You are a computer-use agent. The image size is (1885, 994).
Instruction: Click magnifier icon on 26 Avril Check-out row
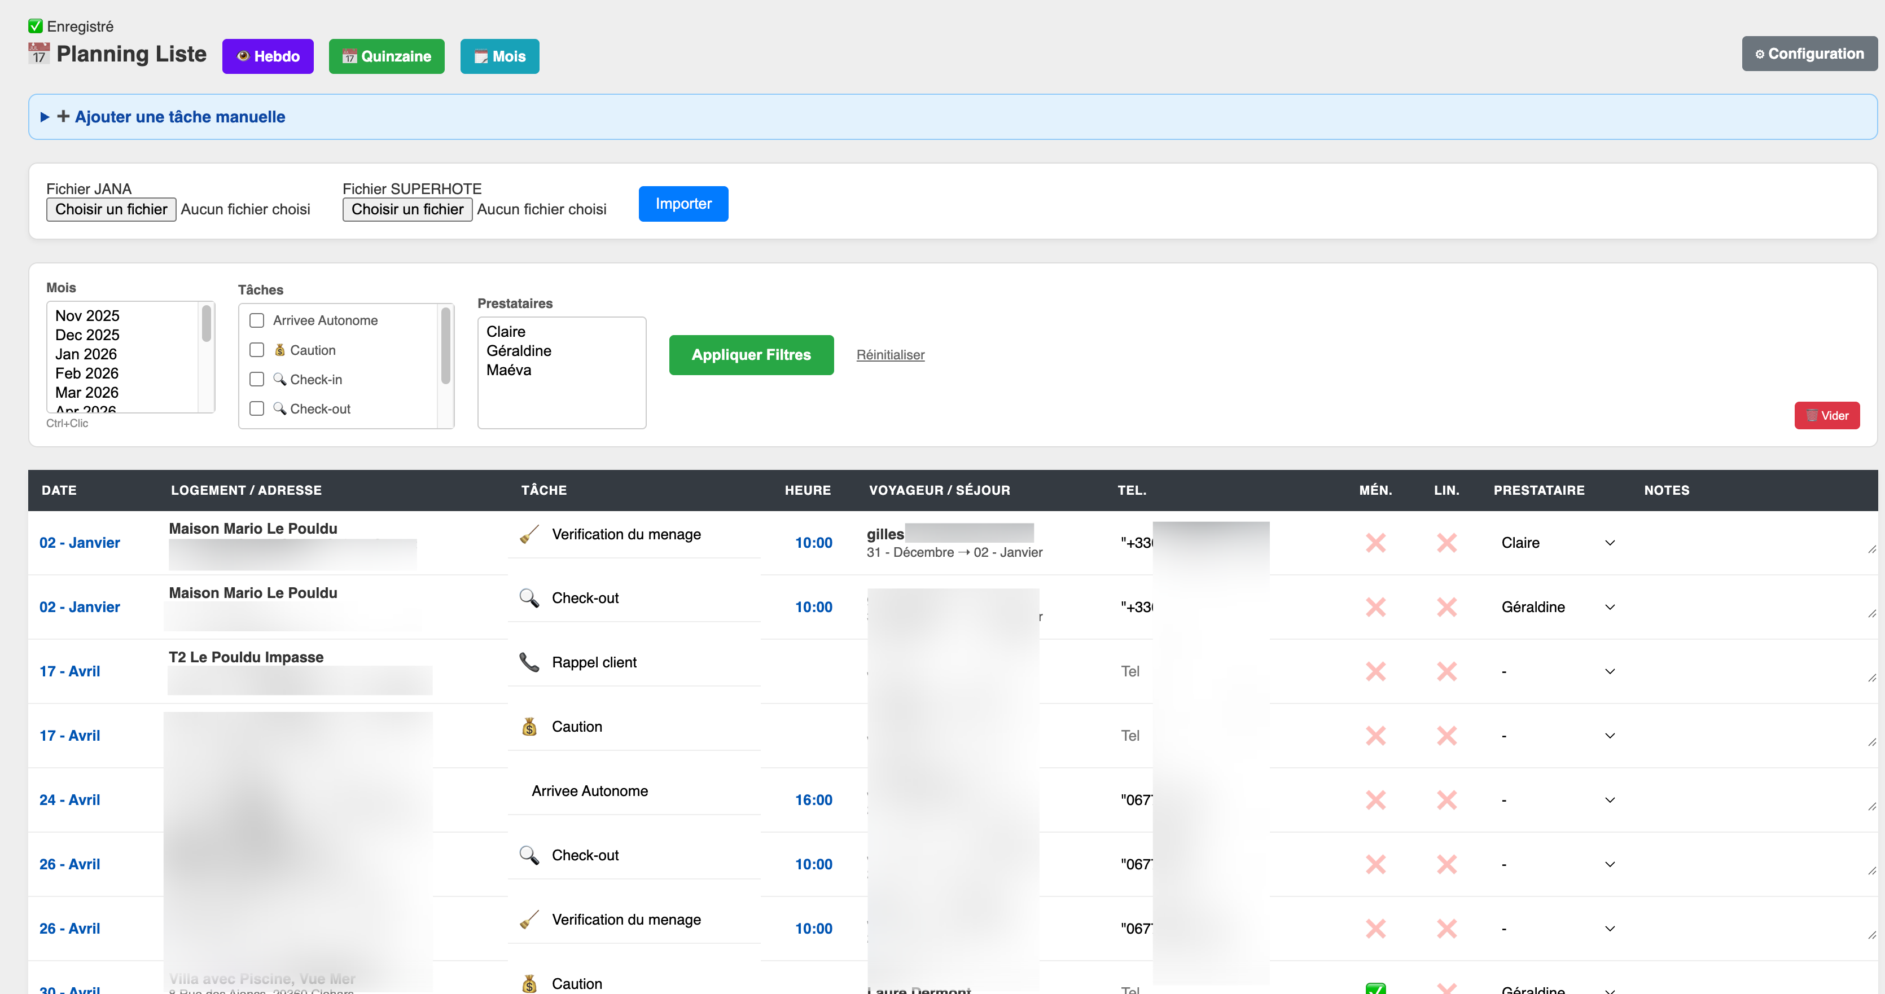pyautogui.click(x=529, y=855)
